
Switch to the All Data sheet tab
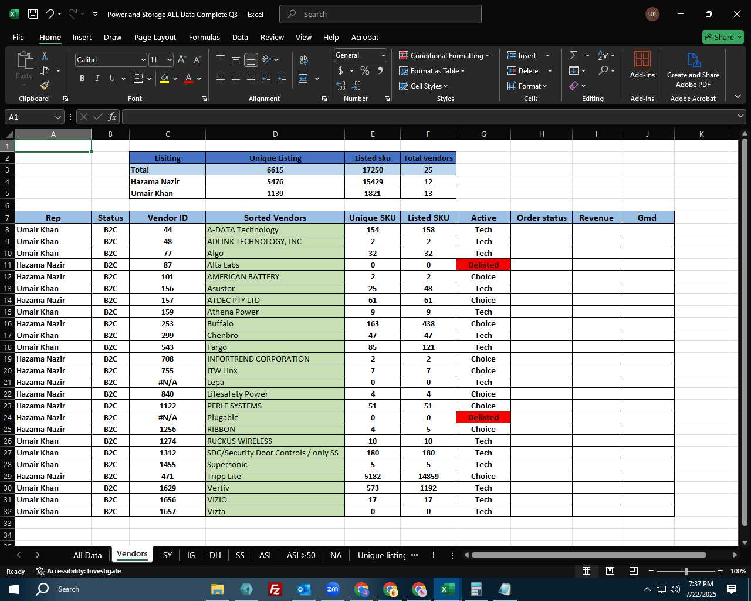(87, 555)
